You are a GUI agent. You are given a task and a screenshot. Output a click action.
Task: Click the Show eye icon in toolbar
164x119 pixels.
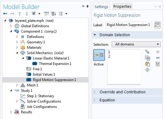tap(34, 13)
